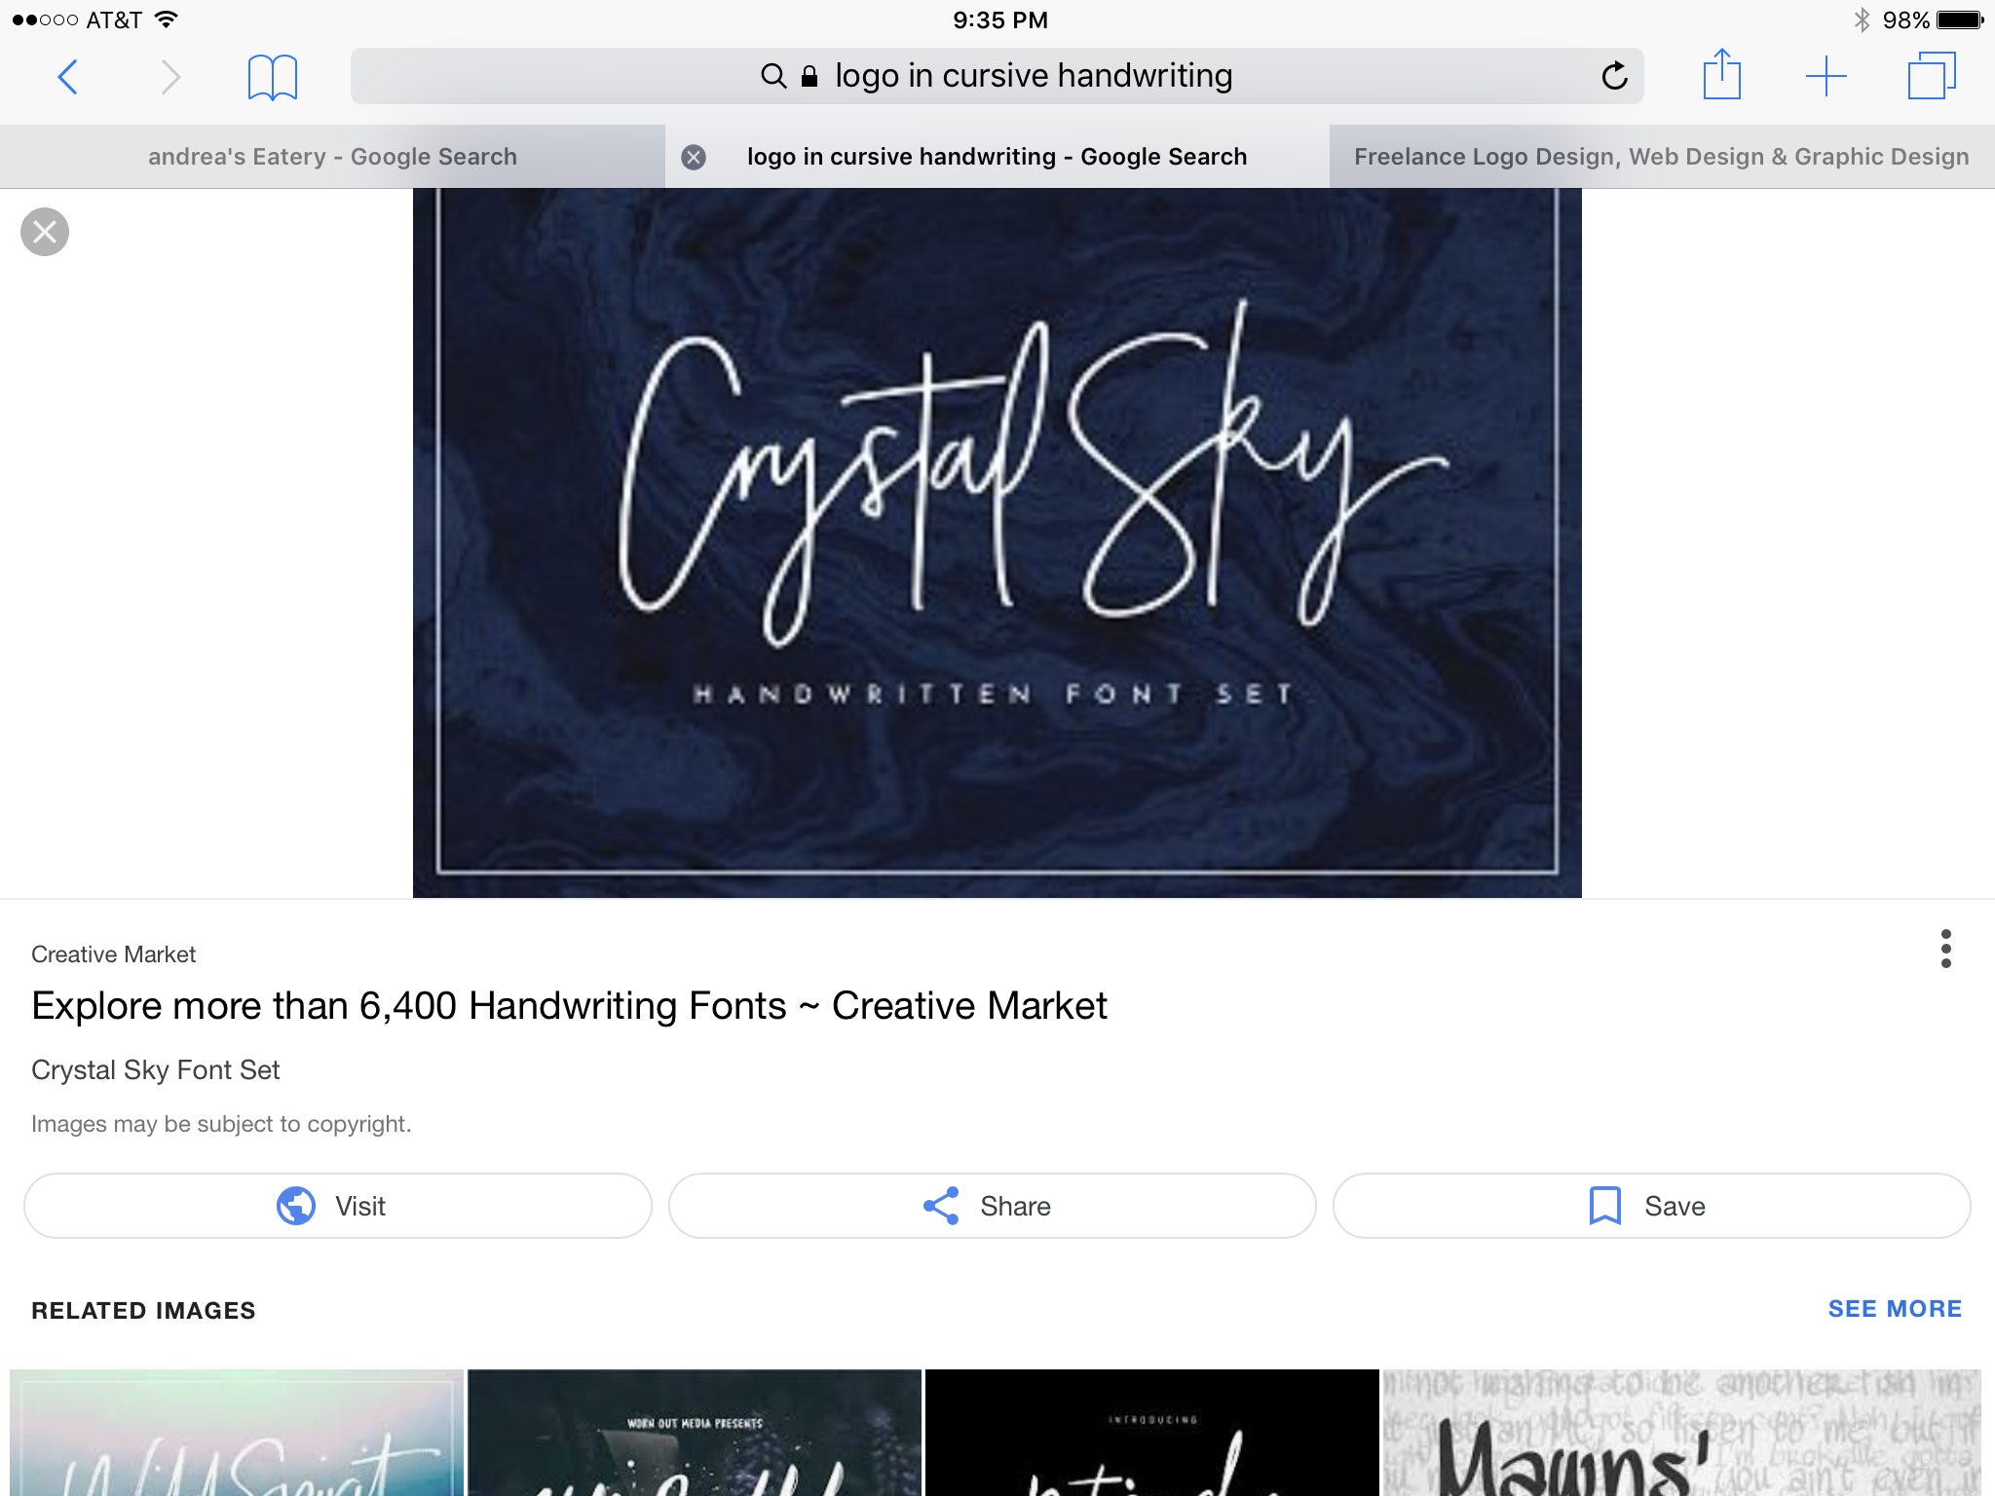
Task: Open the Explore Handwriting Fonts Creative Market title
Action: click(569, 1006)
